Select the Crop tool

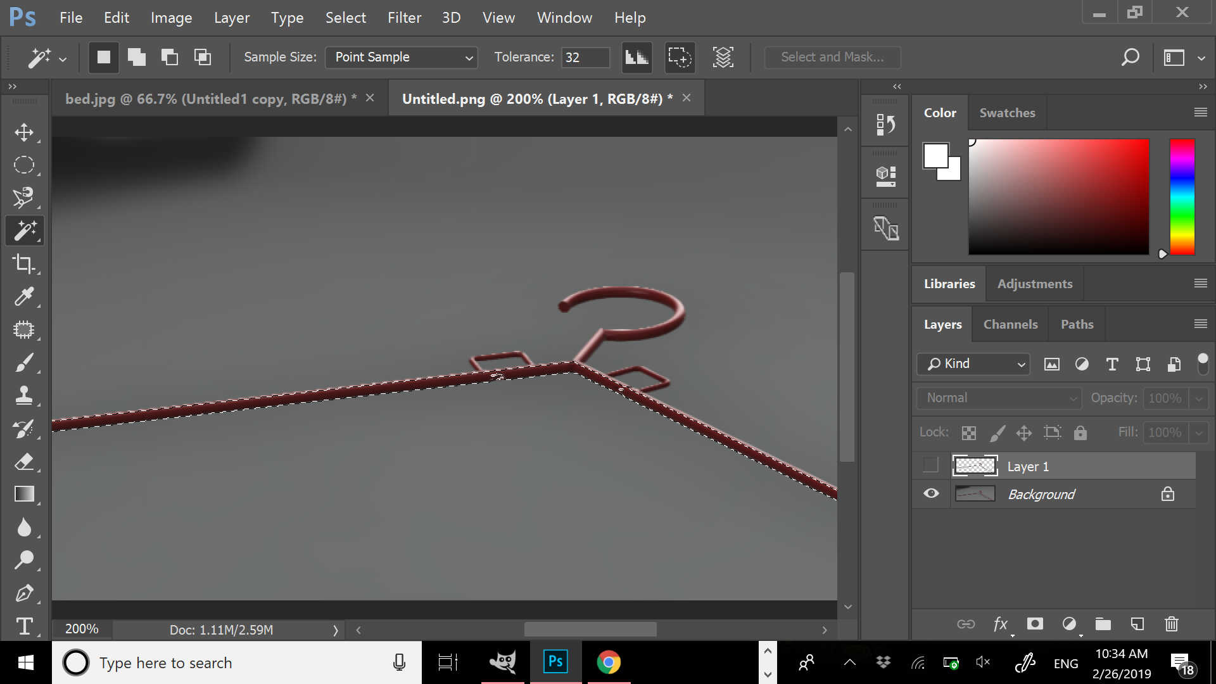[x=24, y=263]
